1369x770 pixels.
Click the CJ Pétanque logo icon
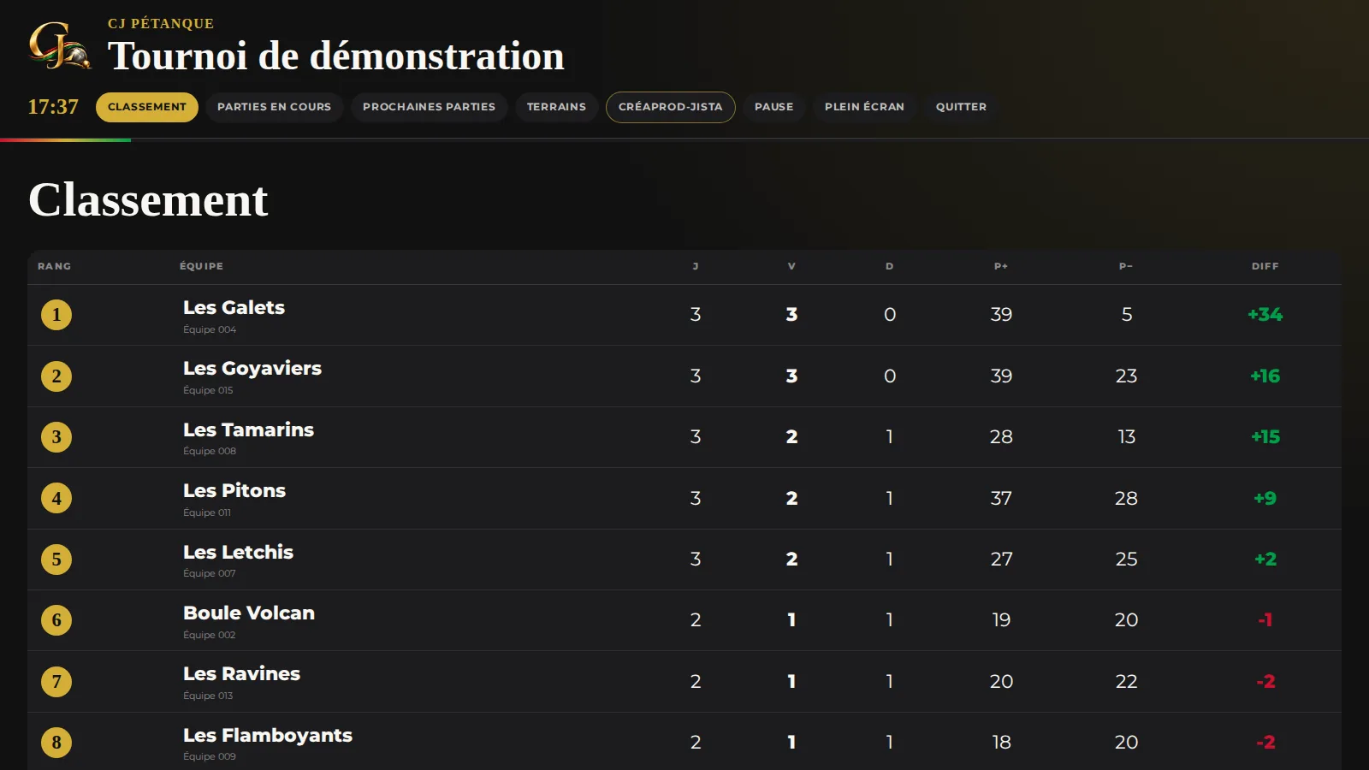click(x=59, y=45)
